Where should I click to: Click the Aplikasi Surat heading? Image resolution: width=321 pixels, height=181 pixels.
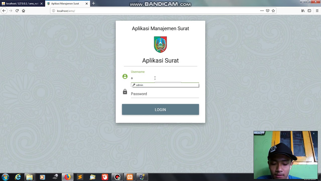pos(160,61)
